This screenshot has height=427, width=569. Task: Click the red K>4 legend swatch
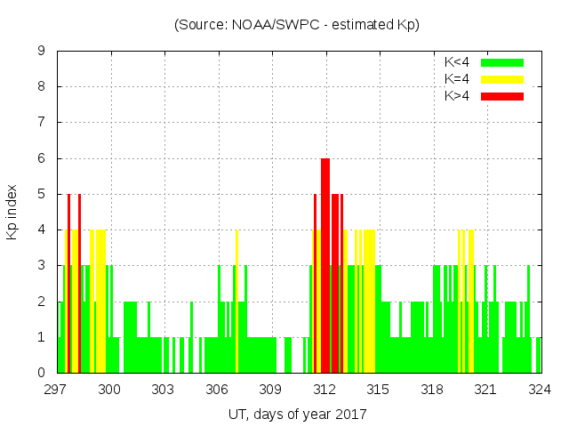pyautogui.click(x=502, y=95)
